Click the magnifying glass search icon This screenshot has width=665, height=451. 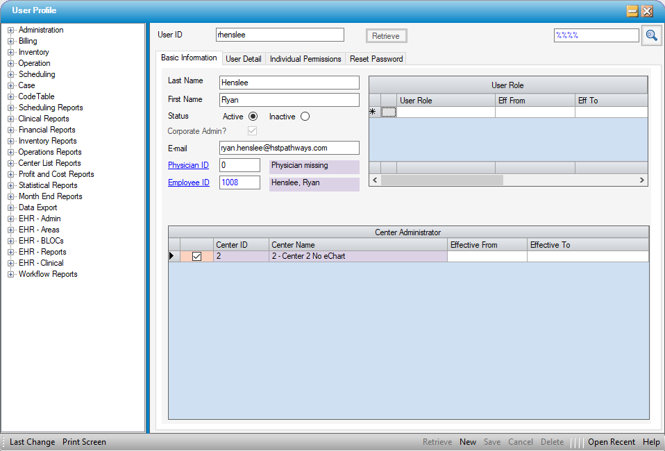651,35
